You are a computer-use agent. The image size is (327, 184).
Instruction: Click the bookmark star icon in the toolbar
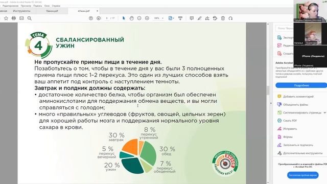point(6,18)
